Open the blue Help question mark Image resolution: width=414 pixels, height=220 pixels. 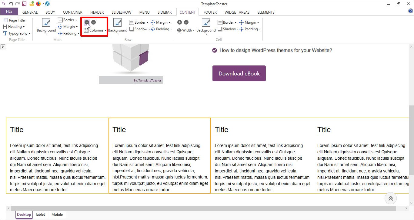[x=411, y=11]
